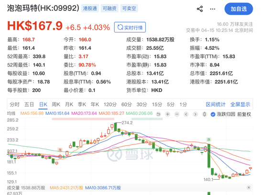Image resolution: width=263 pixels, height=195 pixels.
Task: Click the volume MA5:2431.21万股 label
Action: point(66,188)
